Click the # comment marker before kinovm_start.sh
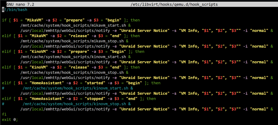This screenshot has height=125, width=278. [x=3, y=88]
